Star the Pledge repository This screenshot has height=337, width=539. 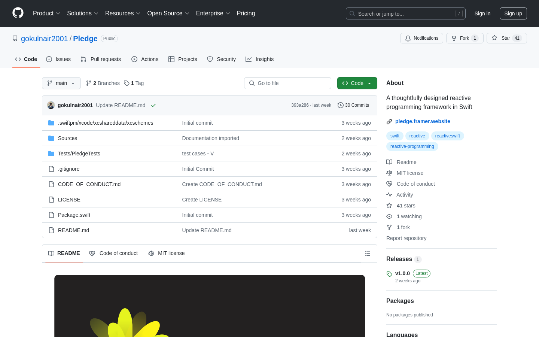point(506,38)
